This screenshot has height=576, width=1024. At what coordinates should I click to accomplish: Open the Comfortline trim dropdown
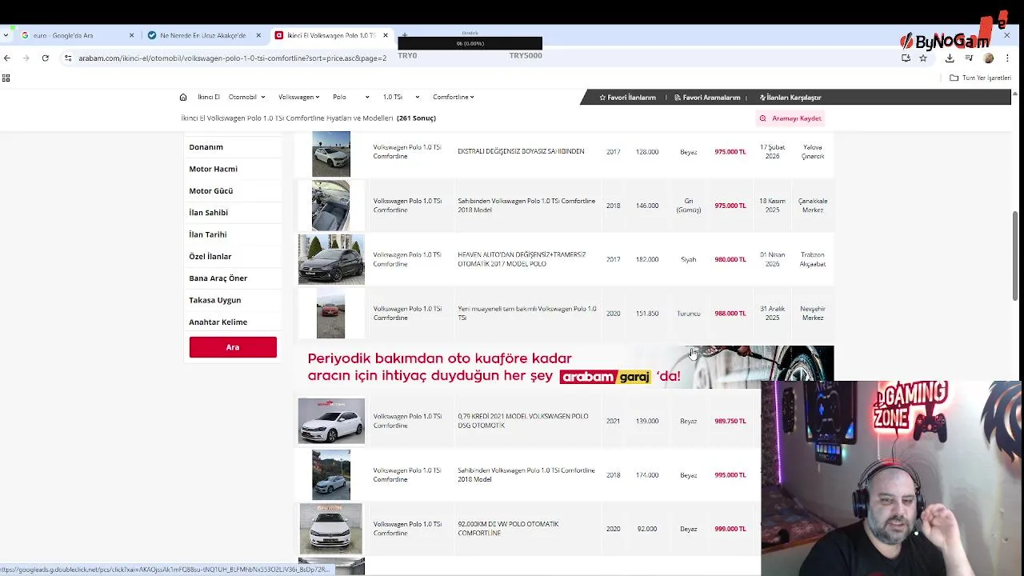[454, 97]
